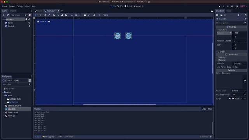This screenshot has width=249, height=140.
Task: Toggle visibility of Node2D in scene tree
Action: (30, 19)
